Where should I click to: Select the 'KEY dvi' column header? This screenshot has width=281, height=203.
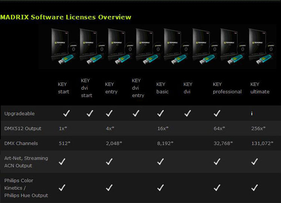188,88
